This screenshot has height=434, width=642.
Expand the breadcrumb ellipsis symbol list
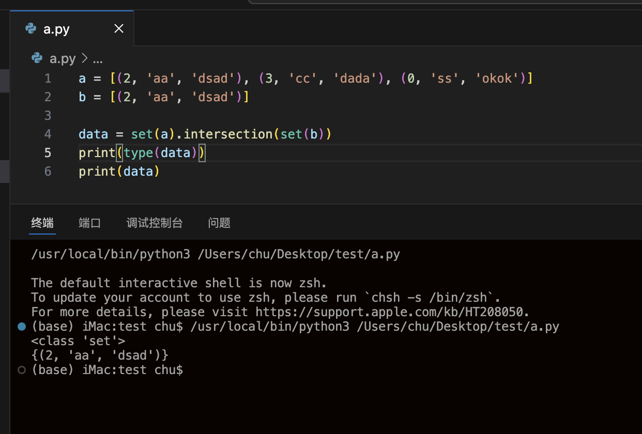[98, 59]
